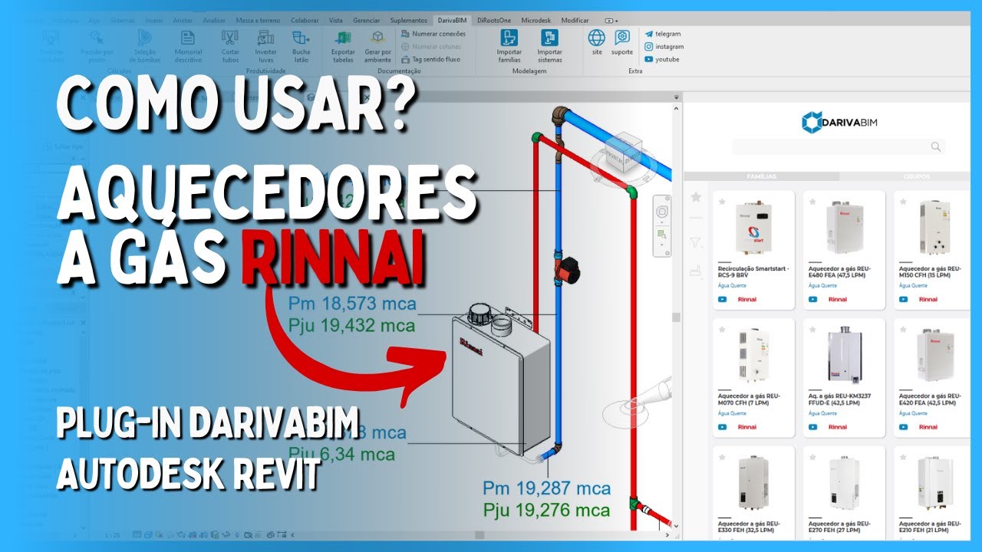The width and height of the screenshot is (982, 552).
Task: Favorite the REU-E210 FEH card
Action: point(902,458)
